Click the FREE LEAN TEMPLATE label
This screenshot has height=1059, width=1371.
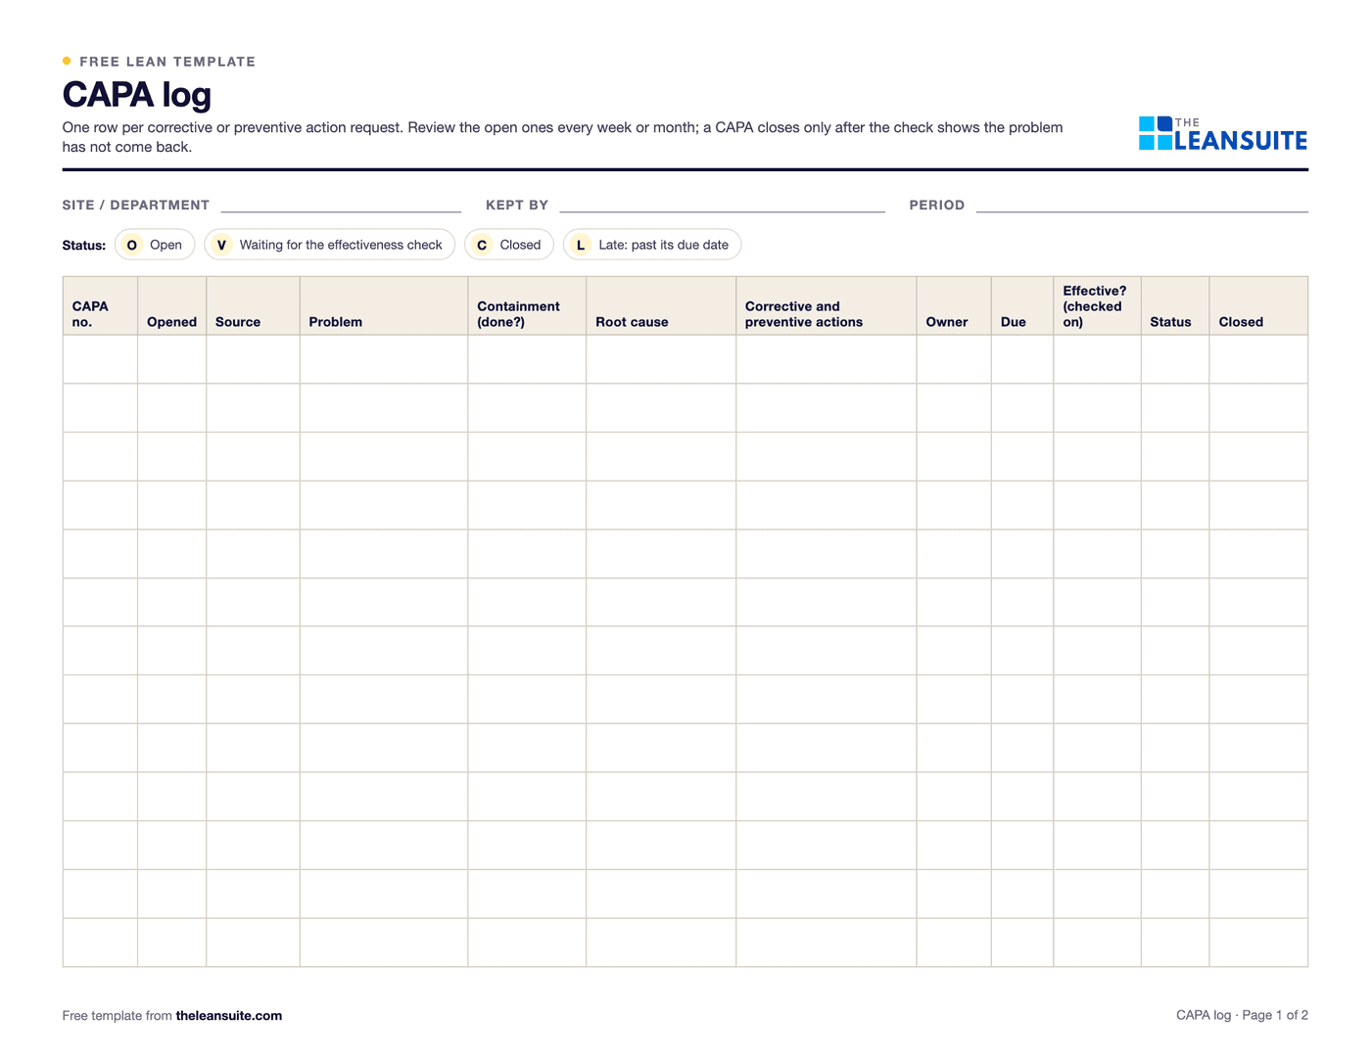tap(167, 62)
